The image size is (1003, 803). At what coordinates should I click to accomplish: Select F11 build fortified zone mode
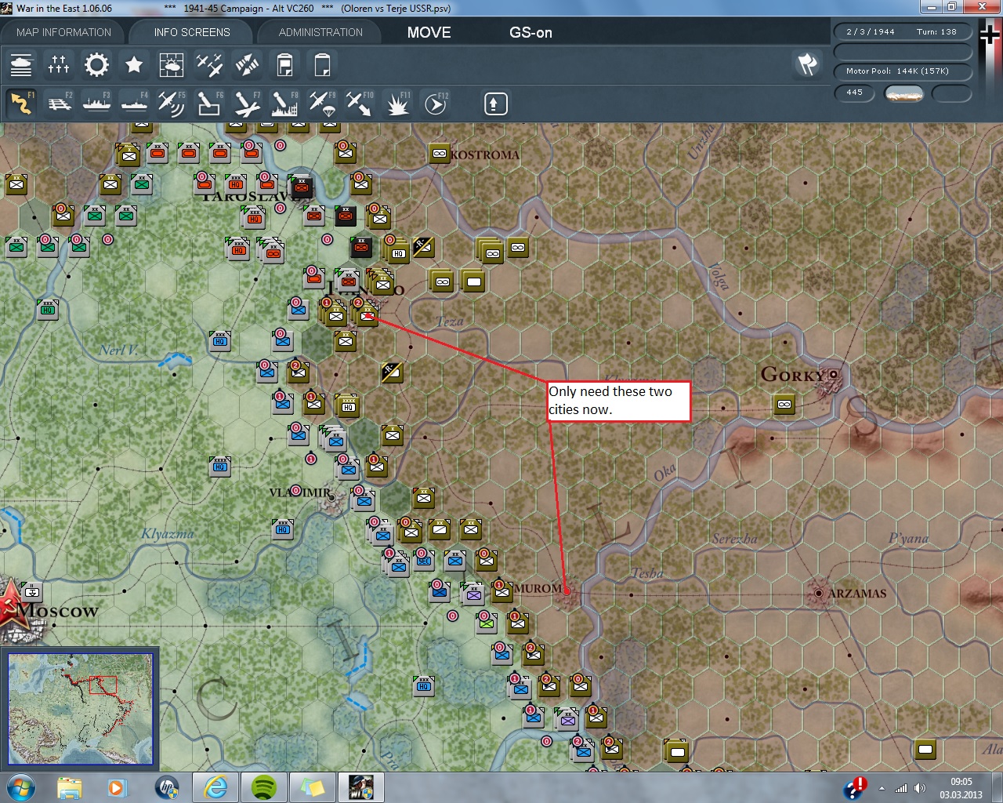click(x=397, y=104)
